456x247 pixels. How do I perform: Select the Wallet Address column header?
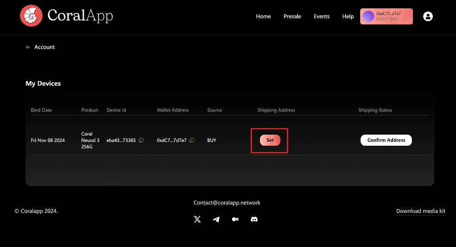[x=173, y=110]
